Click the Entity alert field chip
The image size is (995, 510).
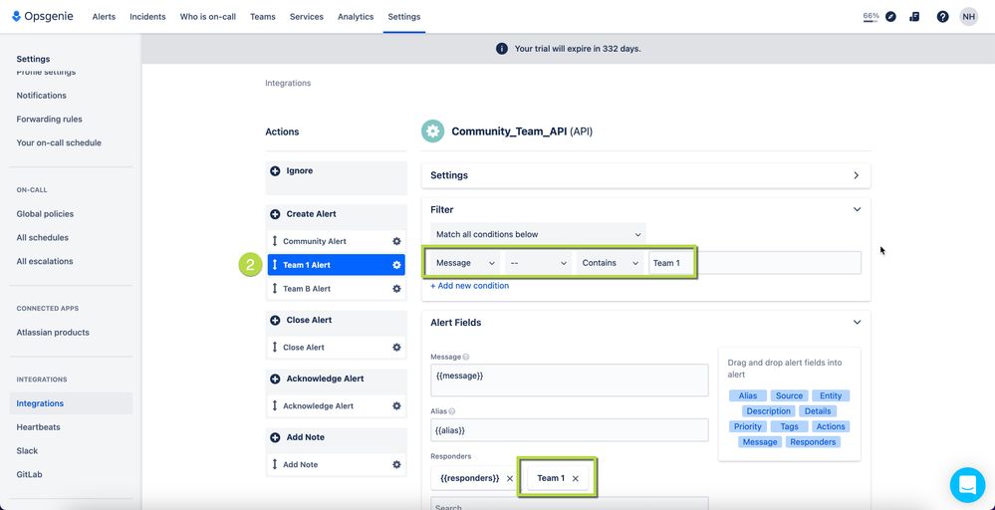coord(830,395)
